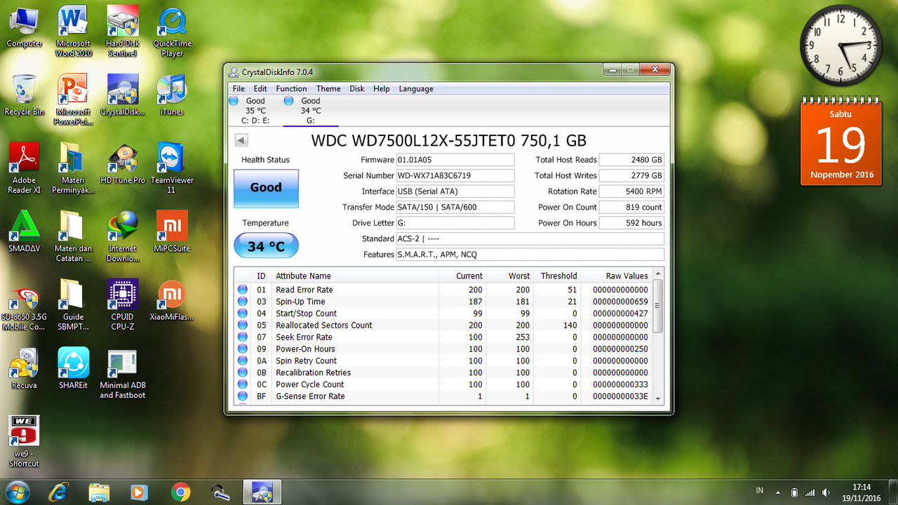Screen dimensions: 898x505
Task: Click the attribute list scrollbar thumb
Action: (x=658, y=306)
